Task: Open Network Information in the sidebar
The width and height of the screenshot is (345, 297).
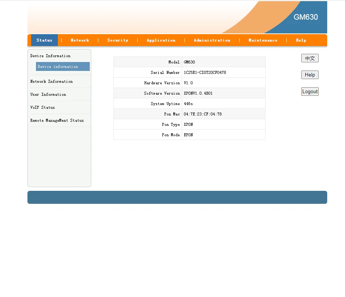Action: tap(52, 81)
